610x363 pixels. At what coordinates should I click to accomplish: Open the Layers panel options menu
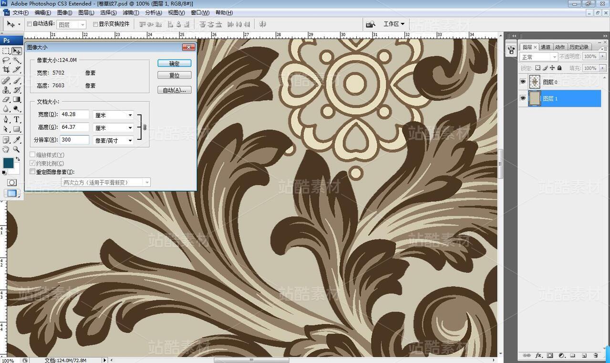pyautogui.click(x=604, y=49)
